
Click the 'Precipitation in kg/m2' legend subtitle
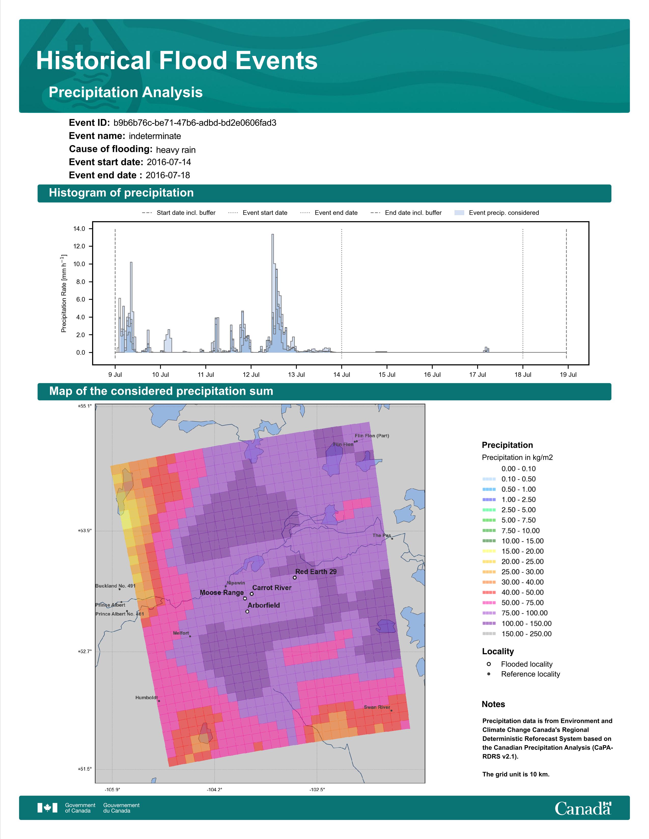[x=517, y=458]
